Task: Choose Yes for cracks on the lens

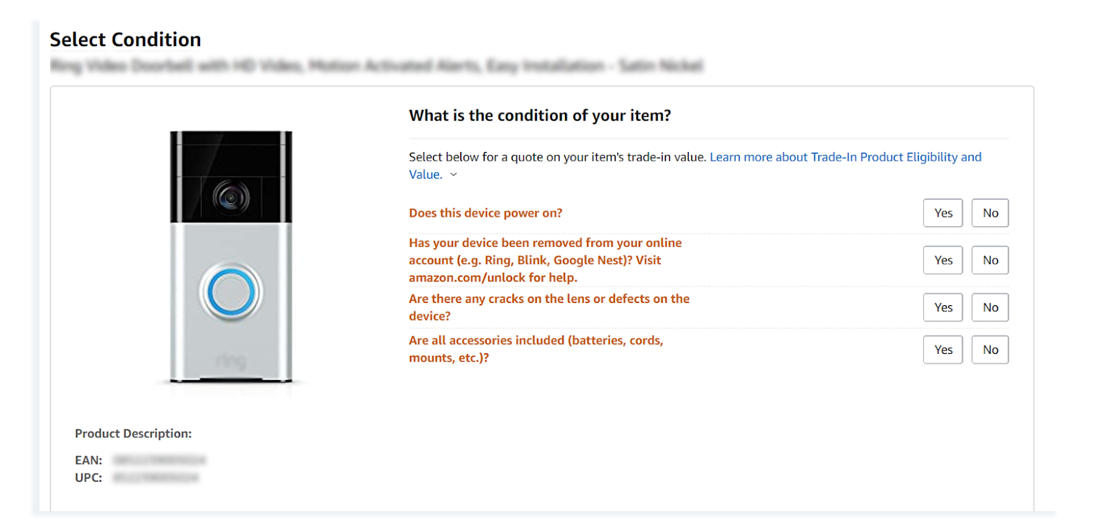Action: pos(943,307)
